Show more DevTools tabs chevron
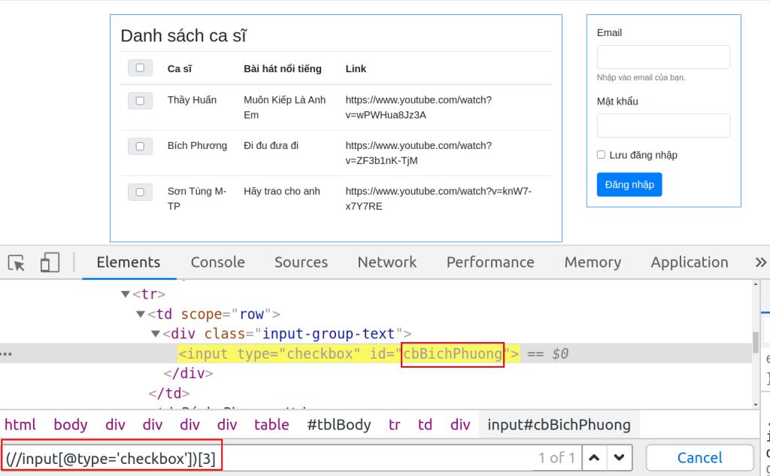This screenshot has width=770, height=476. pyautogui.click(x=761, y=262)
